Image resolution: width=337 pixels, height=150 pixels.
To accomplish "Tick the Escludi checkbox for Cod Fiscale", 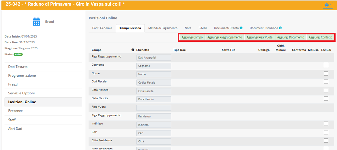I will (326, 82).
